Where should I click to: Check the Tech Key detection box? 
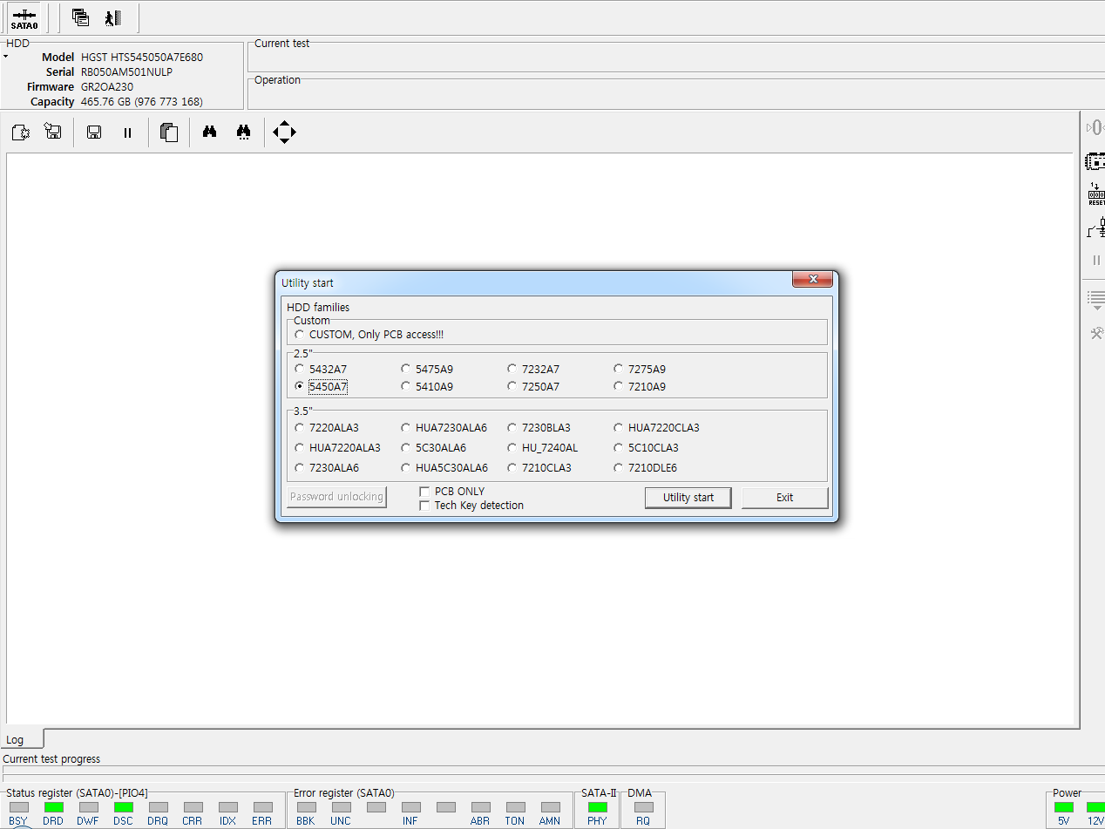[424, 506]
